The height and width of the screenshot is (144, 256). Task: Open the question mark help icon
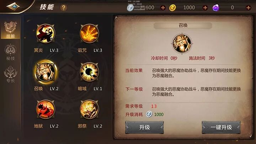[x=64, y=8]
